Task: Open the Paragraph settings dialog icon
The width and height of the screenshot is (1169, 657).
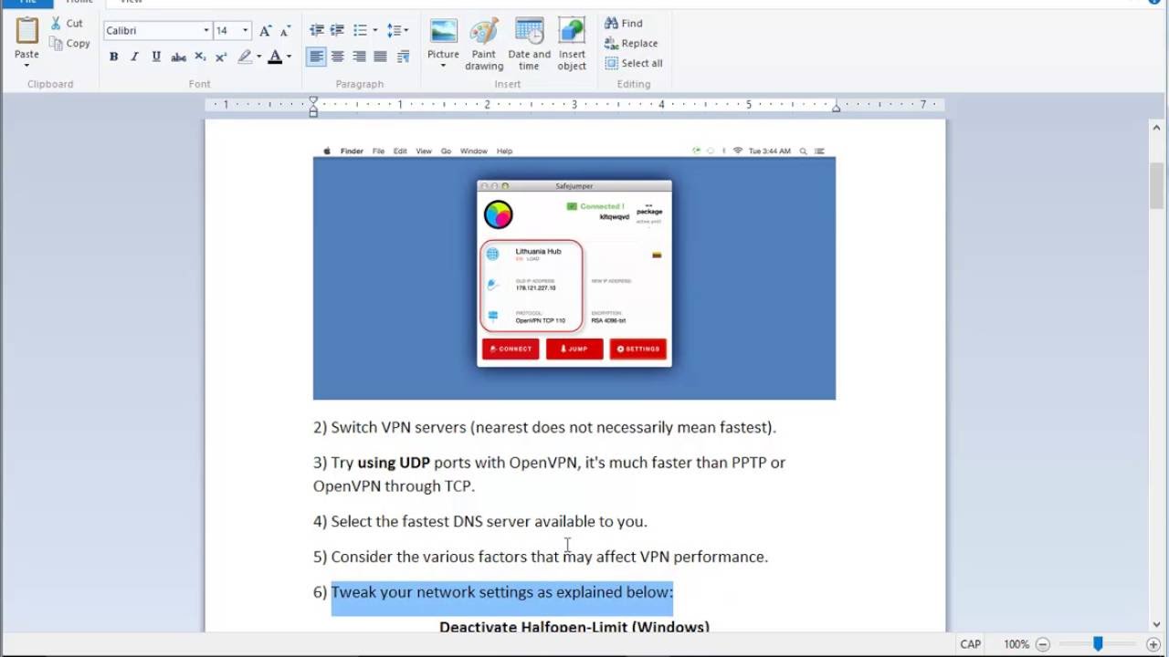Action: point(402,57)
